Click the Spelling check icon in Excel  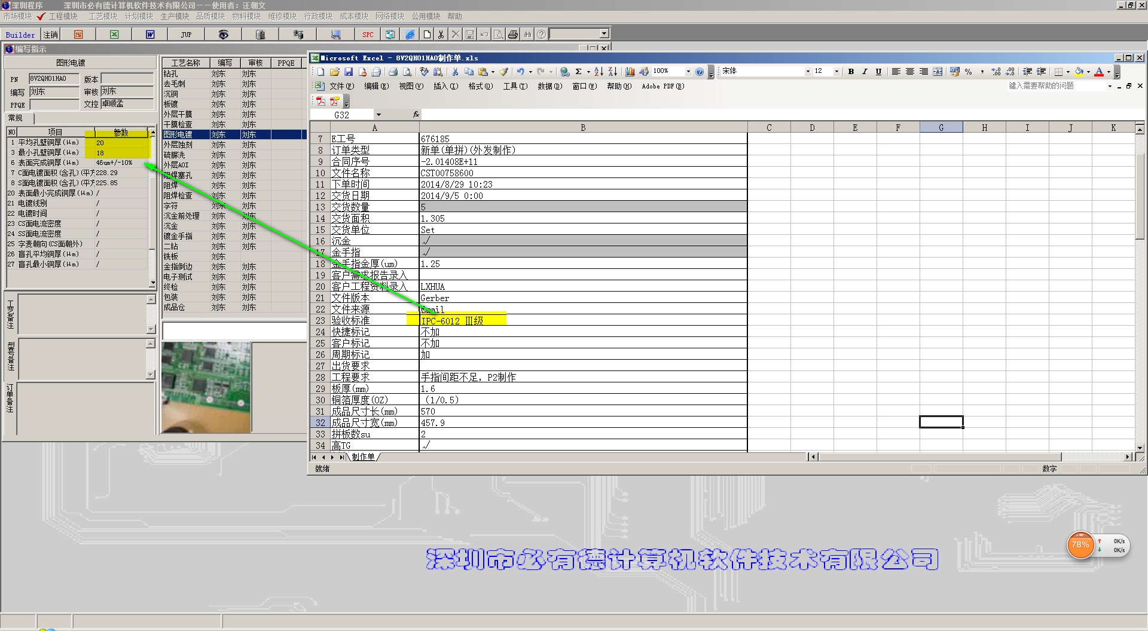pyautogui.click(x=425, y=72)
